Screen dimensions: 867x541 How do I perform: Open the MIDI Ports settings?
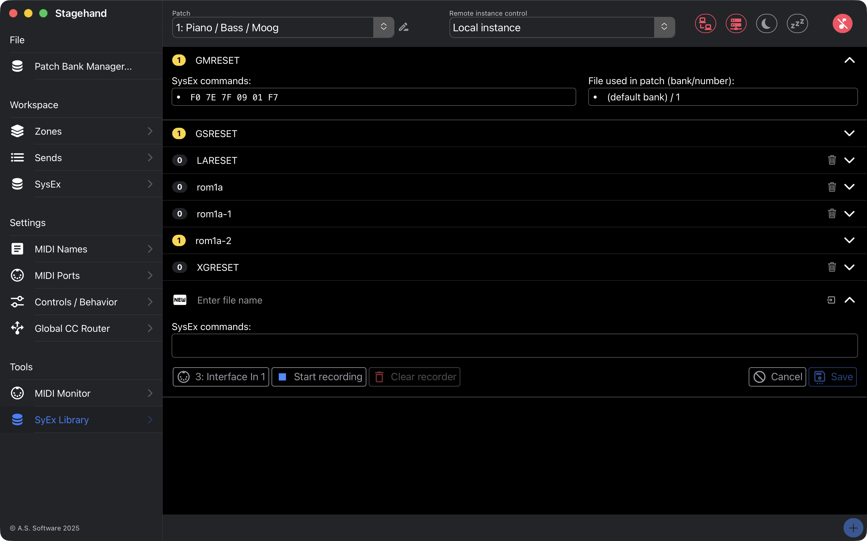tap(82, 275)
